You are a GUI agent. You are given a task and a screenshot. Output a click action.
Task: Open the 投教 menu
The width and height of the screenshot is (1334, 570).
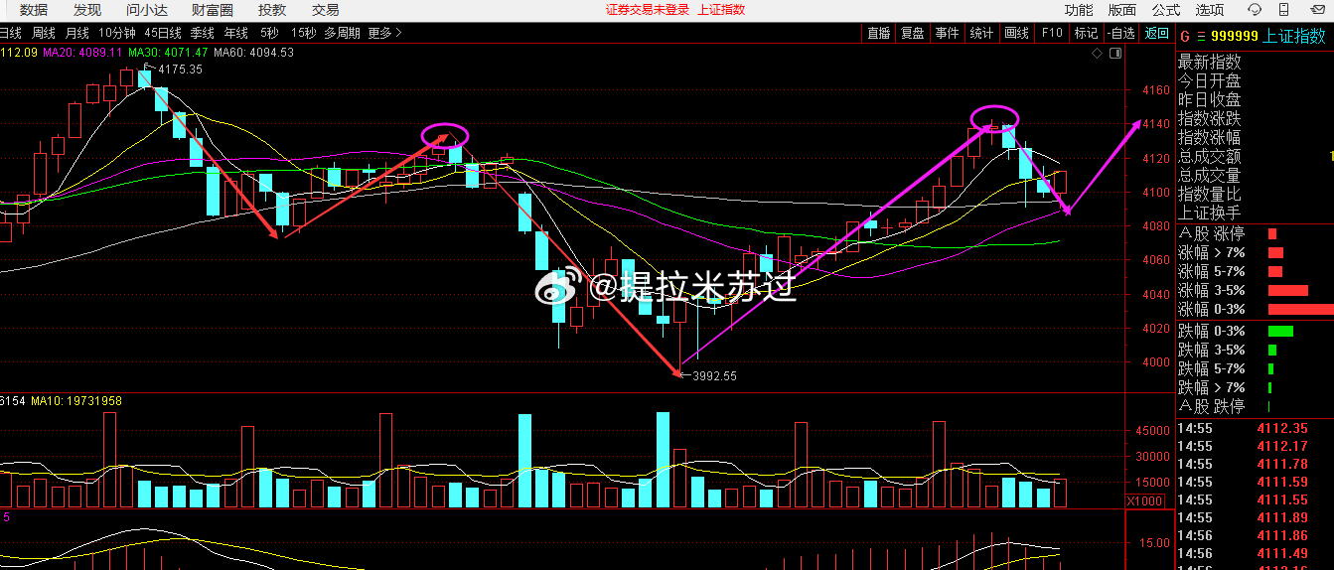pos(271,10)
